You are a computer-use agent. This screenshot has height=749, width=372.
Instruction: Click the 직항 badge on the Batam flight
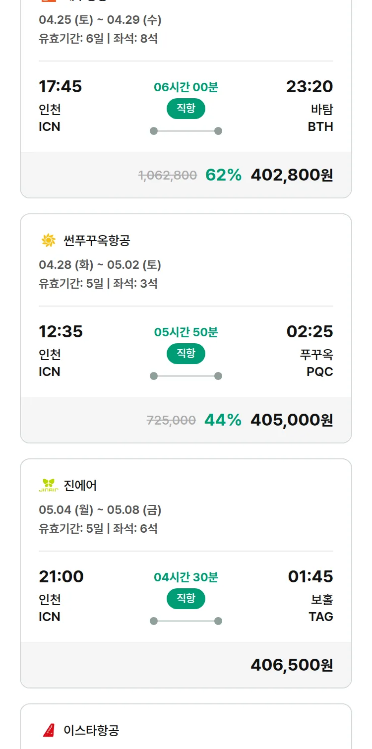point(186,109)
